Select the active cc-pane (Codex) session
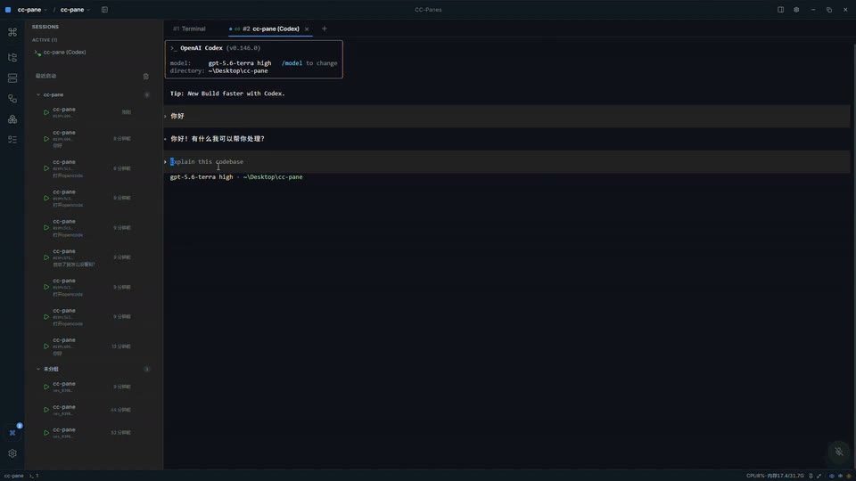 92,53
